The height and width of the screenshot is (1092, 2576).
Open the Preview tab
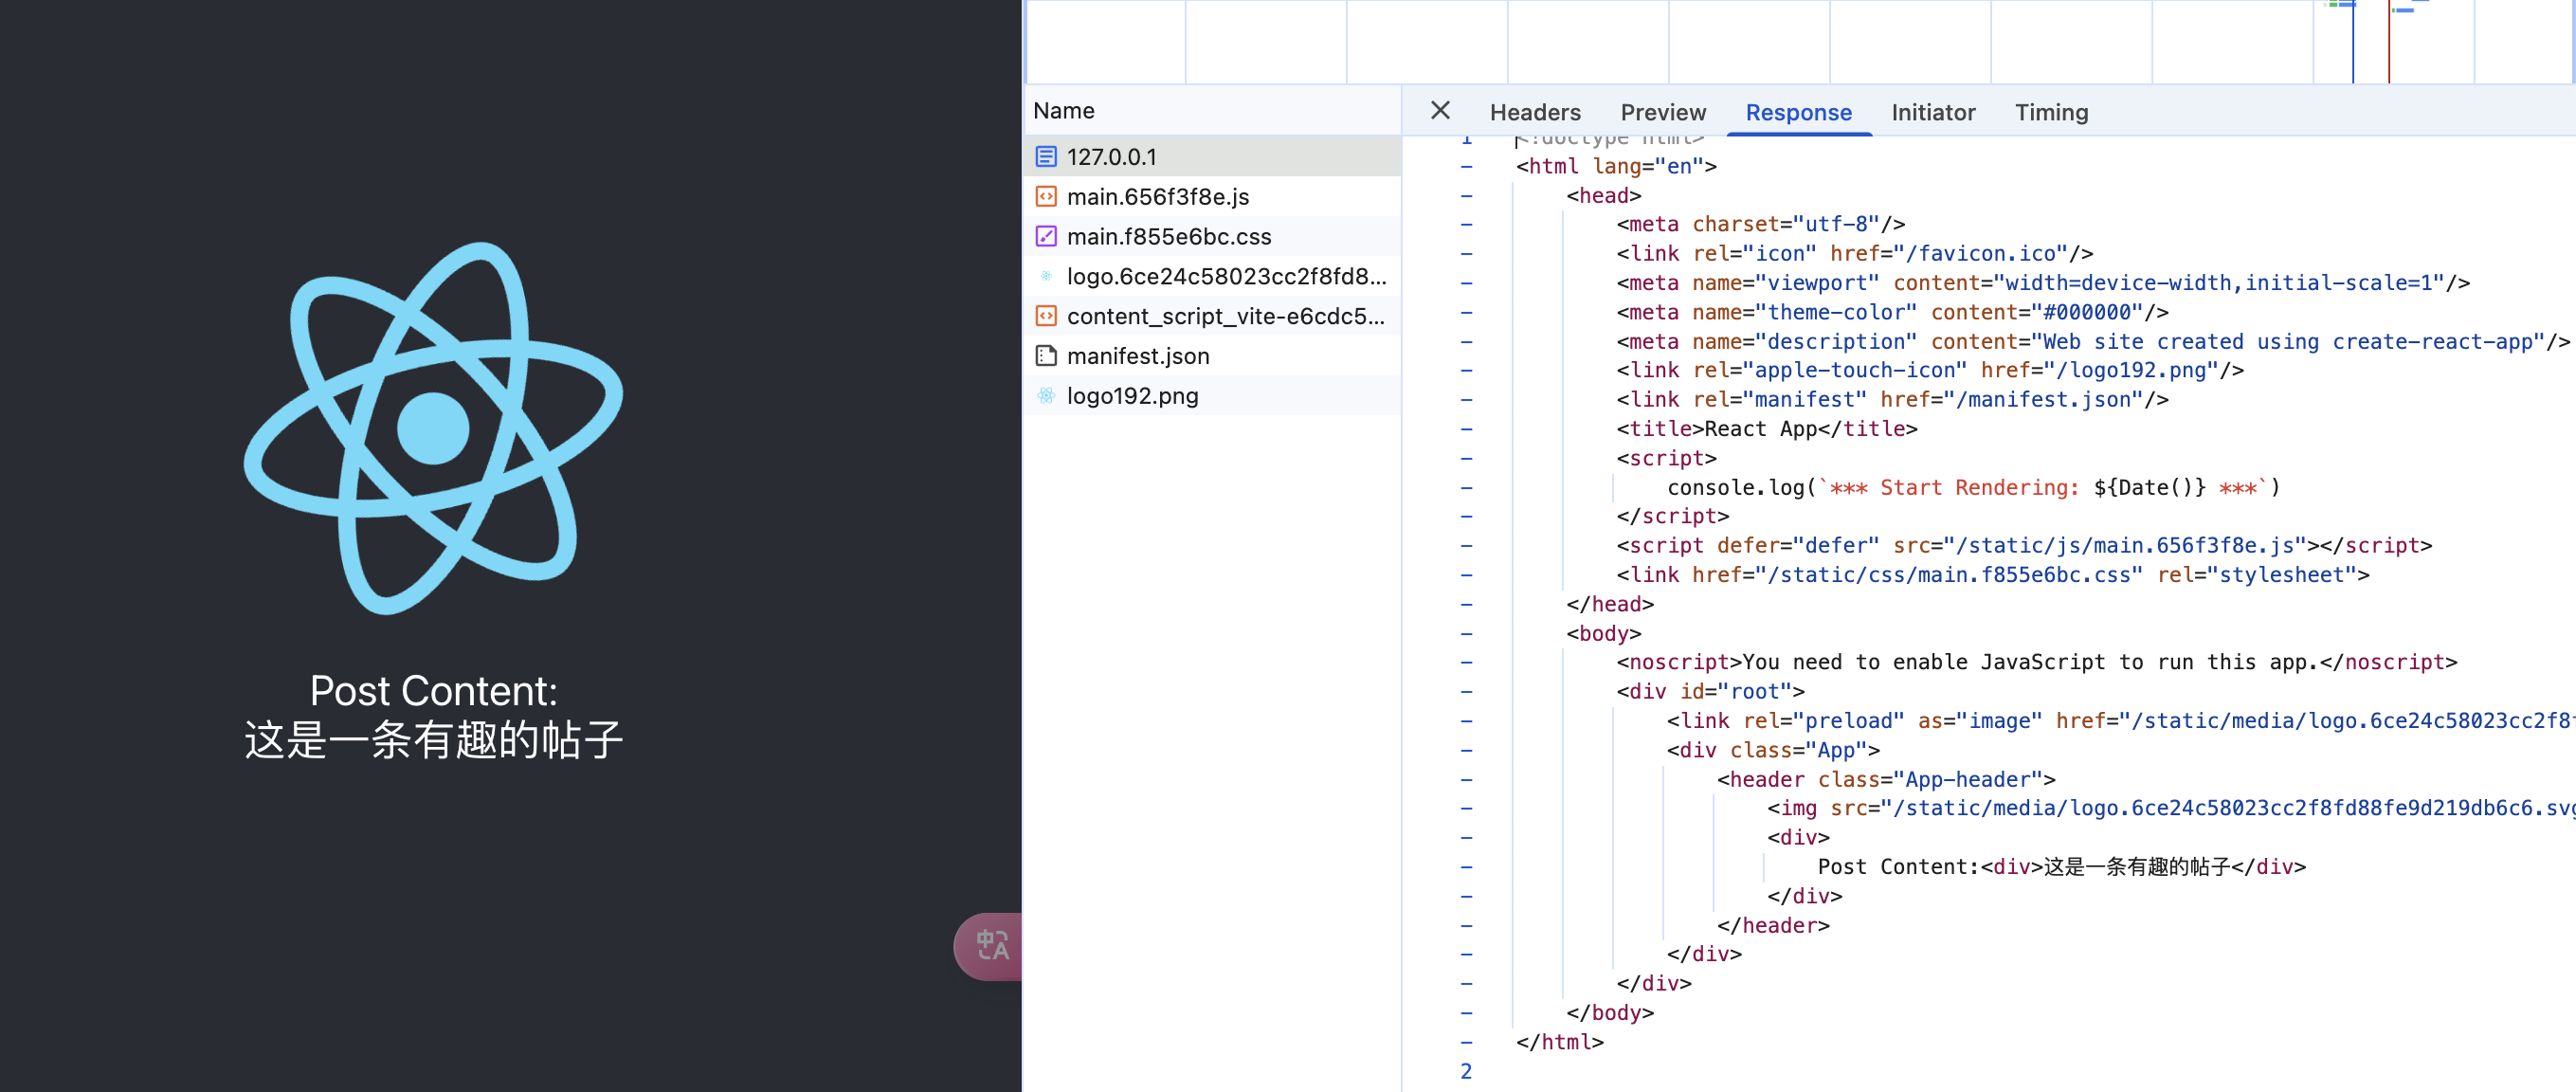1662,113
